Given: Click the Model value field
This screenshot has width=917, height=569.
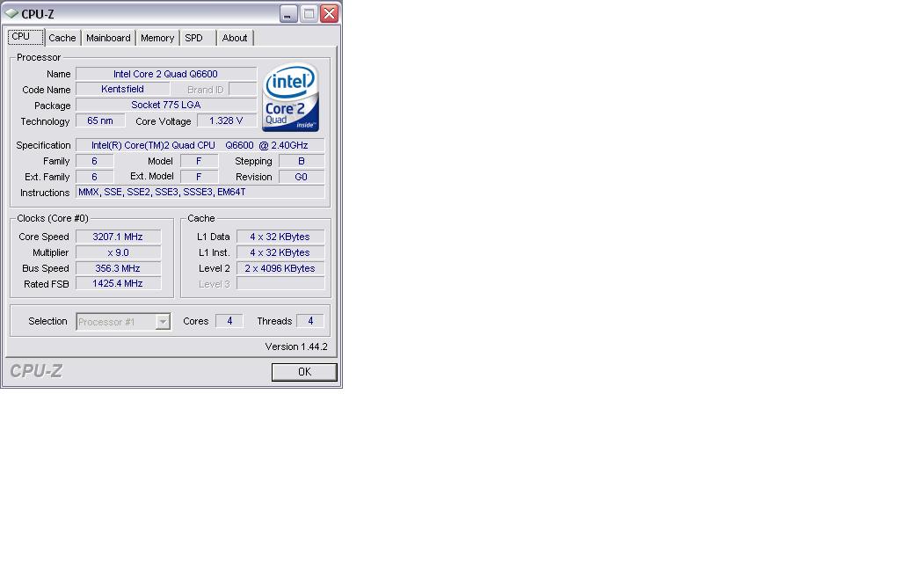Looking at the screenshot, I should click(199, 161).
